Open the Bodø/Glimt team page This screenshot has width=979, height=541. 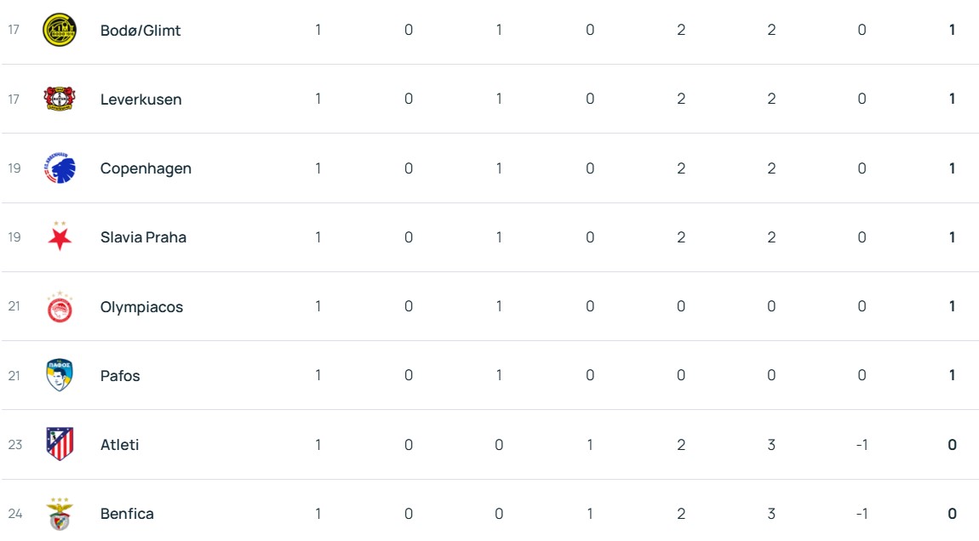coord(140,31)
